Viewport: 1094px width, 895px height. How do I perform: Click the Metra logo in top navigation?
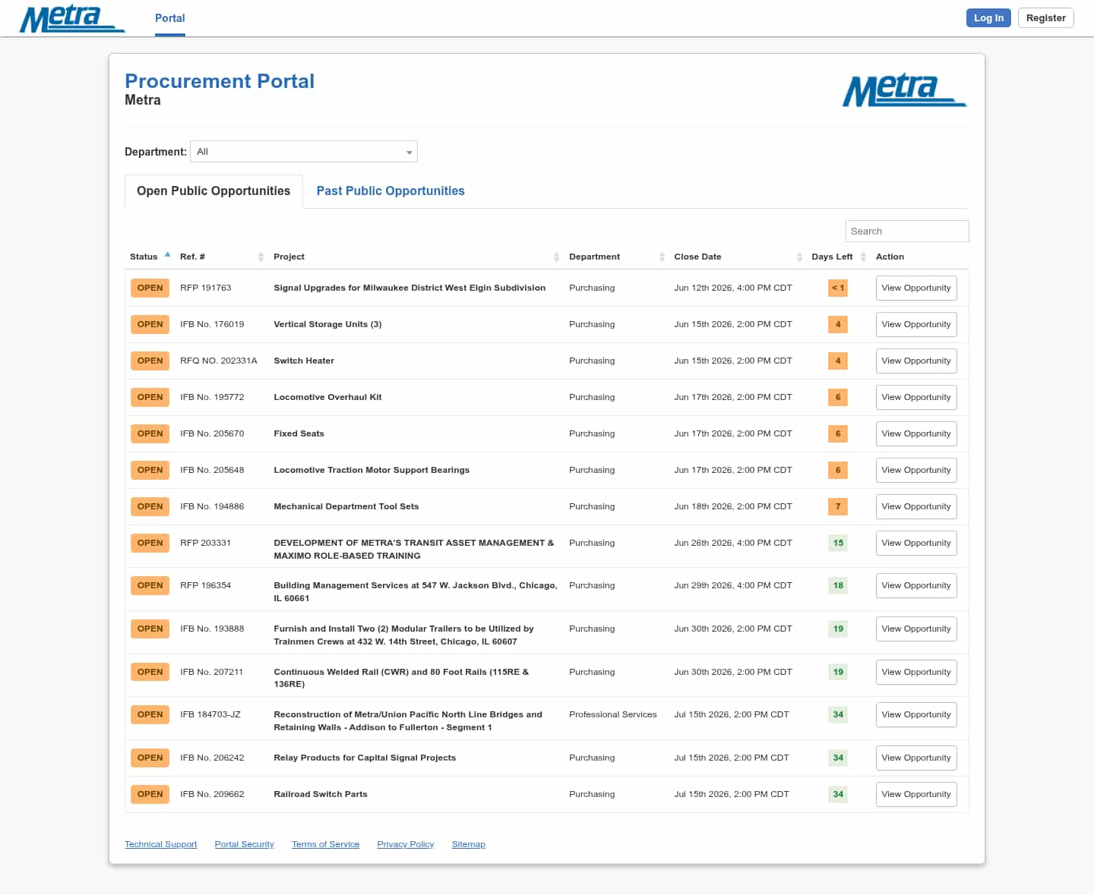(72, 18)
